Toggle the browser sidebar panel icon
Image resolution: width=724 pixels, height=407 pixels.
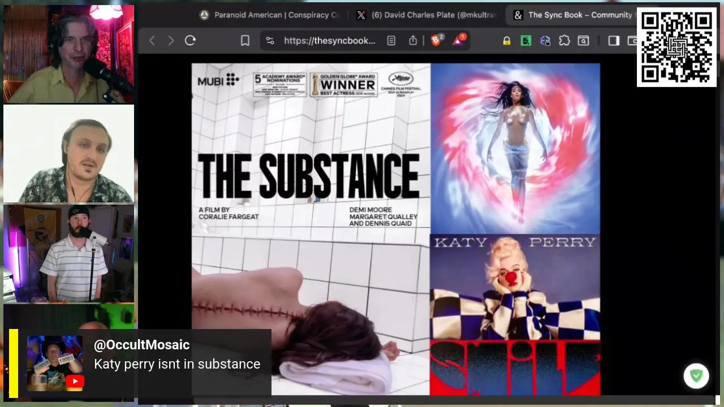[614, 40]
